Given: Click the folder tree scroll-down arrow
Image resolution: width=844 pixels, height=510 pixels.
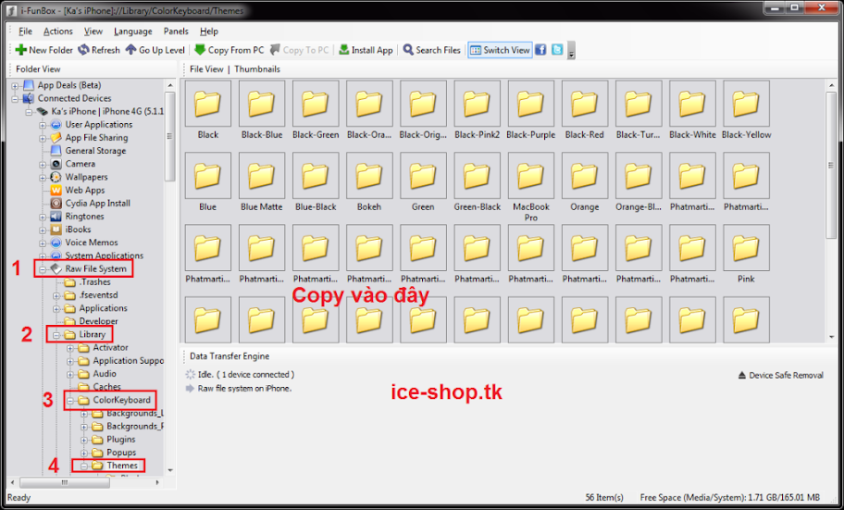Looking at the screenshot, I should pos(170,470).
